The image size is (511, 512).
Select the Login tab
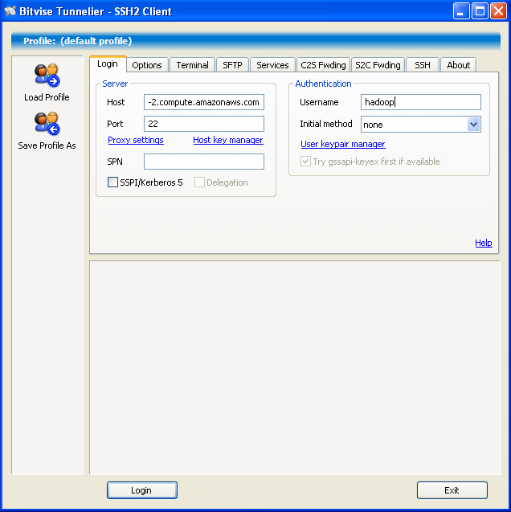pyautogui.click(x=108, y=63)
